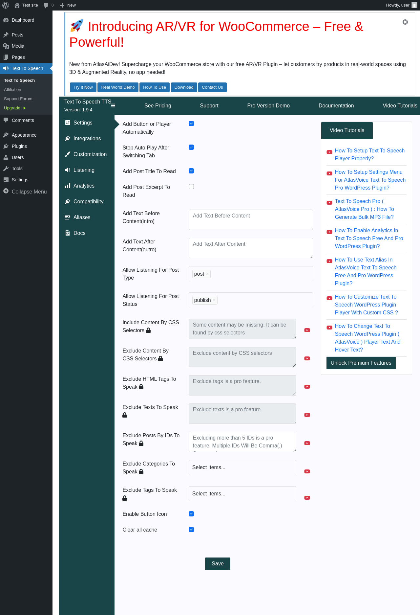This screenshot has height=615, width=420.
Task: Open video help icon for Exclude Content By CSS Selectors
Action: (307, 358)
